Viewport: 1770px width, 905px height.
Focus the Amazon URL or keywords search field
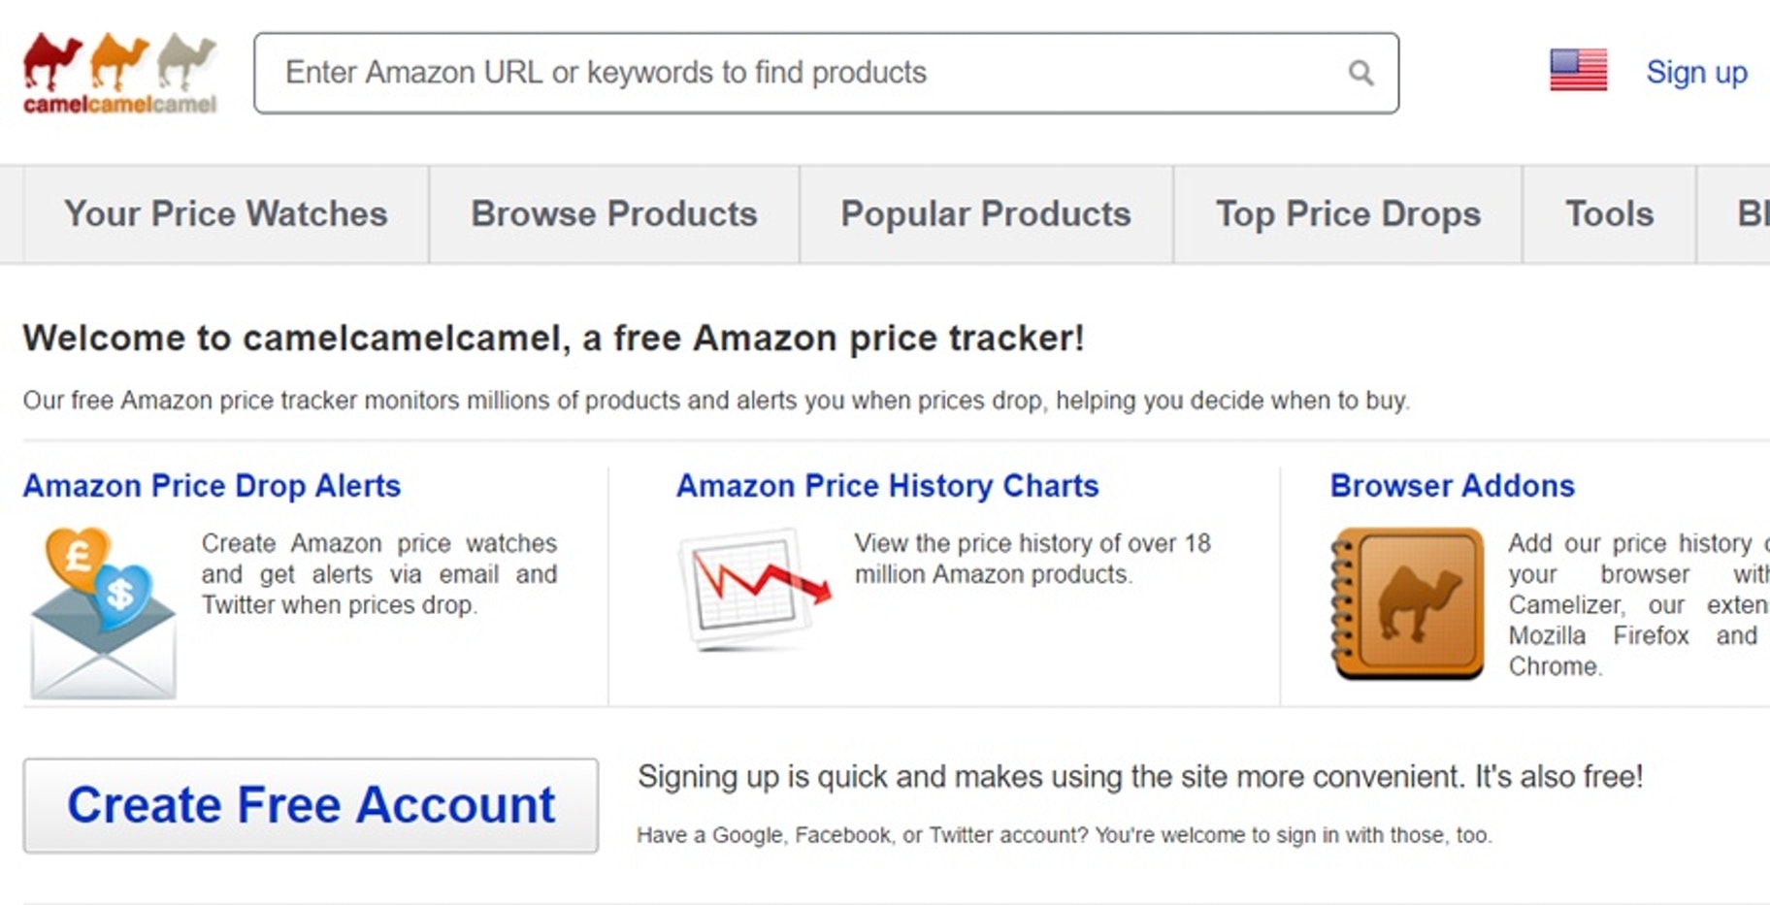point(826,74)
